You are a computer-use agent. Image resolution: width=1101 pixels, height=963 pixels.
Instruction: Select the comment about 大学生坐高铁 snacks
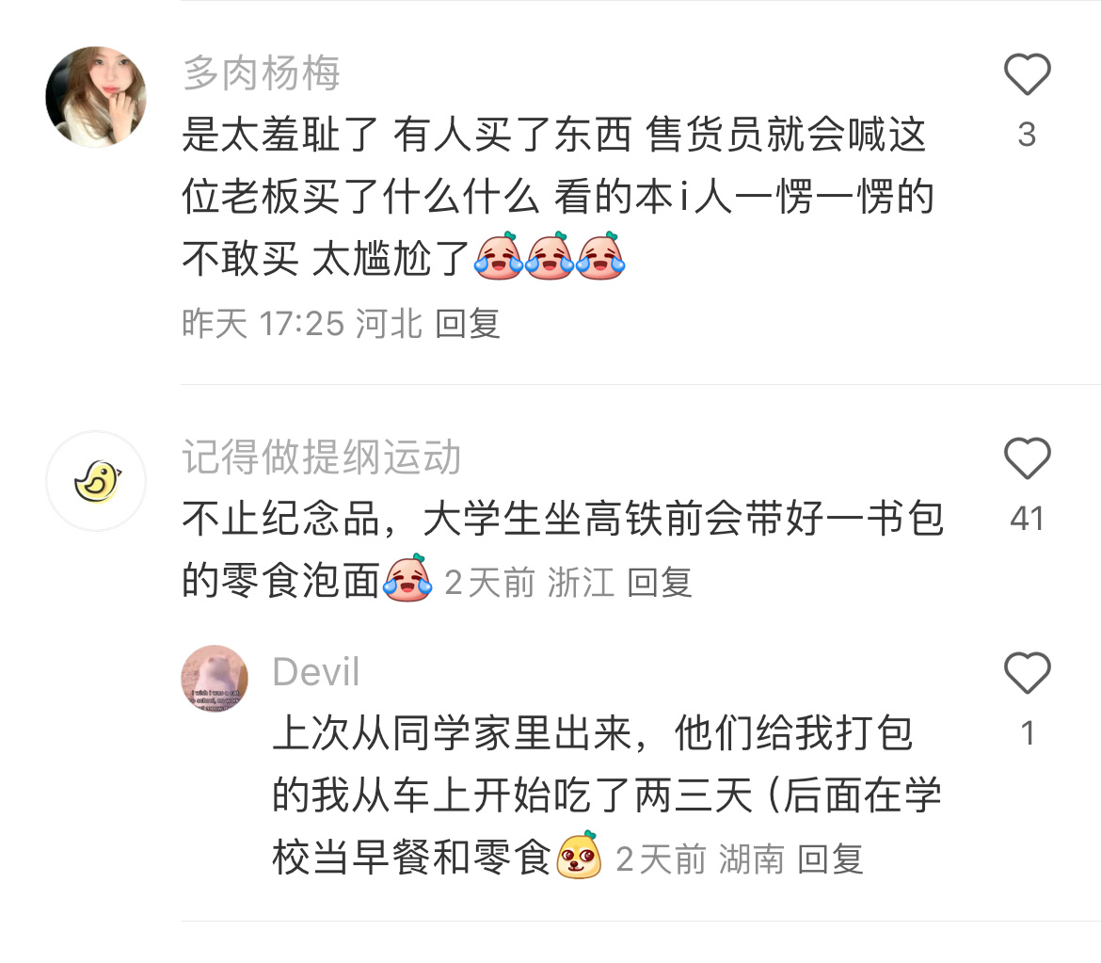pyautogui.click(x=563, y=550)
